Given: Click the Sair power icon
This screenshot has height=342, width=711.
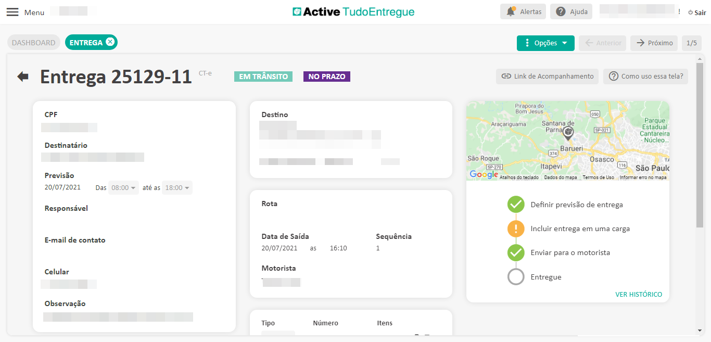Looking at the screenshot, I should point(691,12).
